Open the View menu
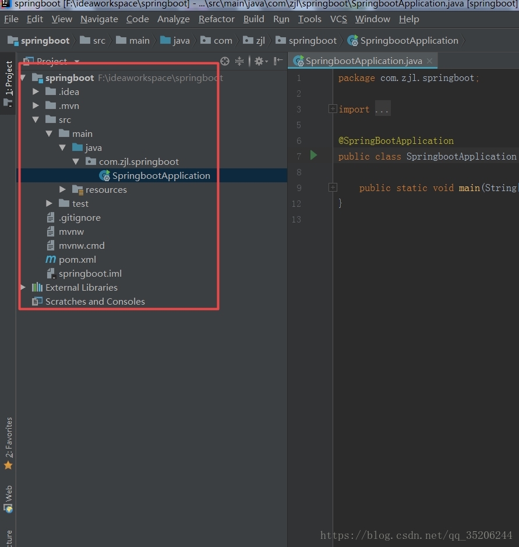519x547 pixels. (x=62, y=19)
